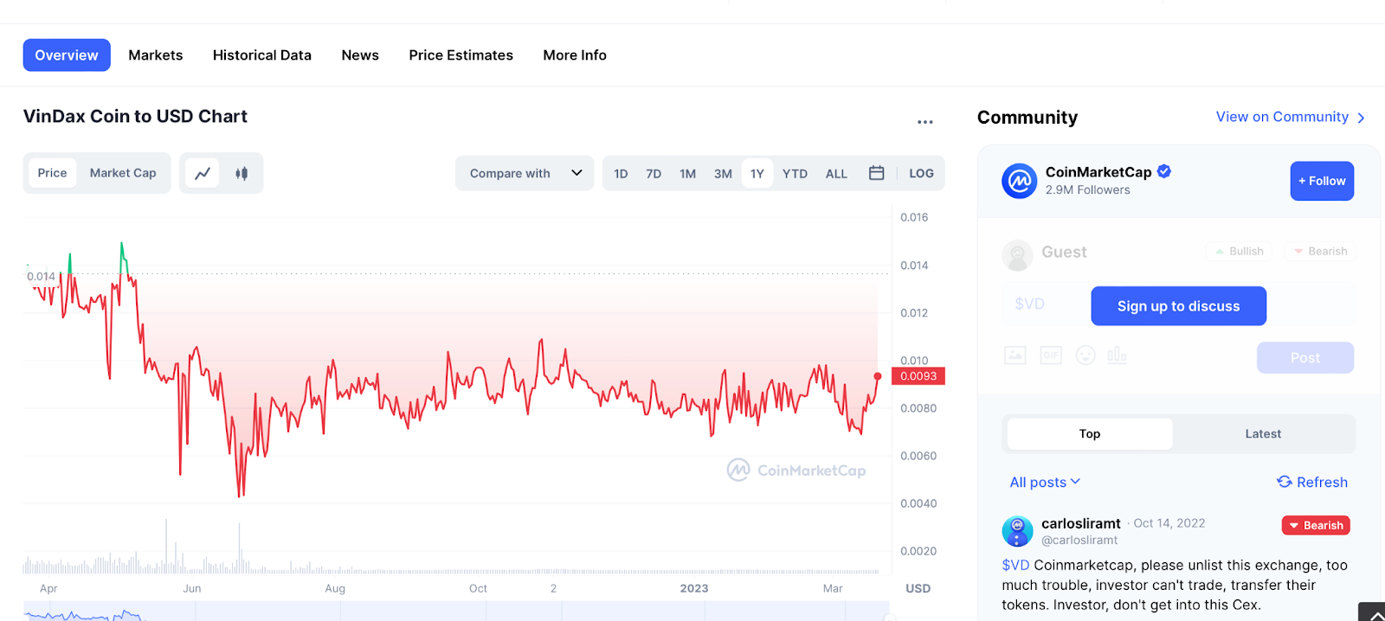Image resolution: width=1385 pixels, height=621 pixels.
Task: Switch to line chart view icon
Action: pyautogui.click(x=203, y=173)
